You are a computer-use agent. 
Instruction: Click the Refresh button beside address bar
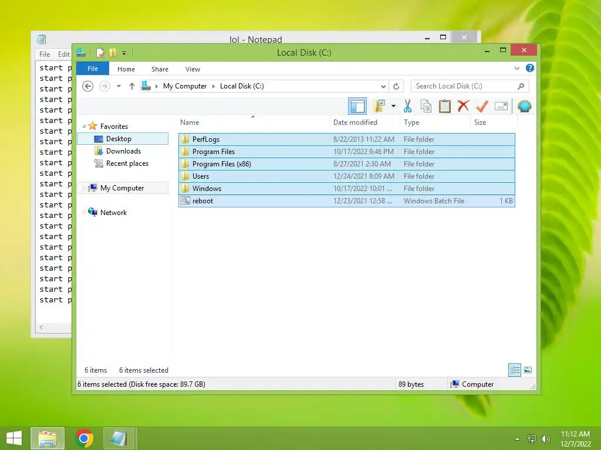coord(396,86)
